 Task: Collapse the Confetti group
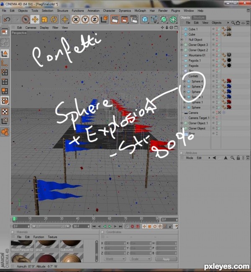[182, 76]
